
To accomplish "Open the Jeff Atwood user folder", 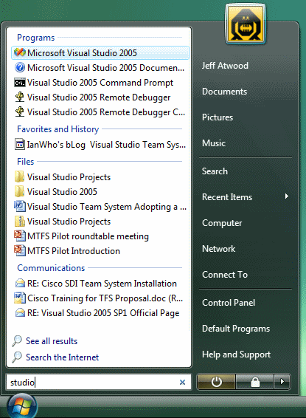I will 225,66.
